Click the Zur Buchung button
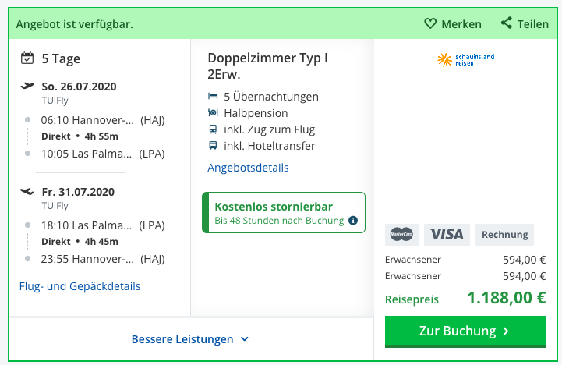 click(x=465, y=331)
